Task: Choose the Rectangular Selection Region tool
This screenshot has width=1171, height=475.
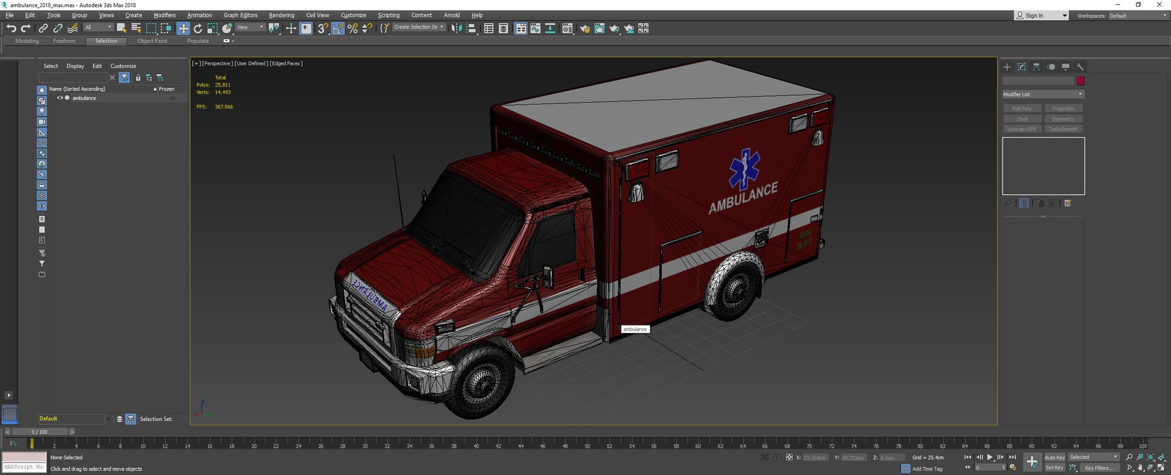Action: click(x=151, y=28)
